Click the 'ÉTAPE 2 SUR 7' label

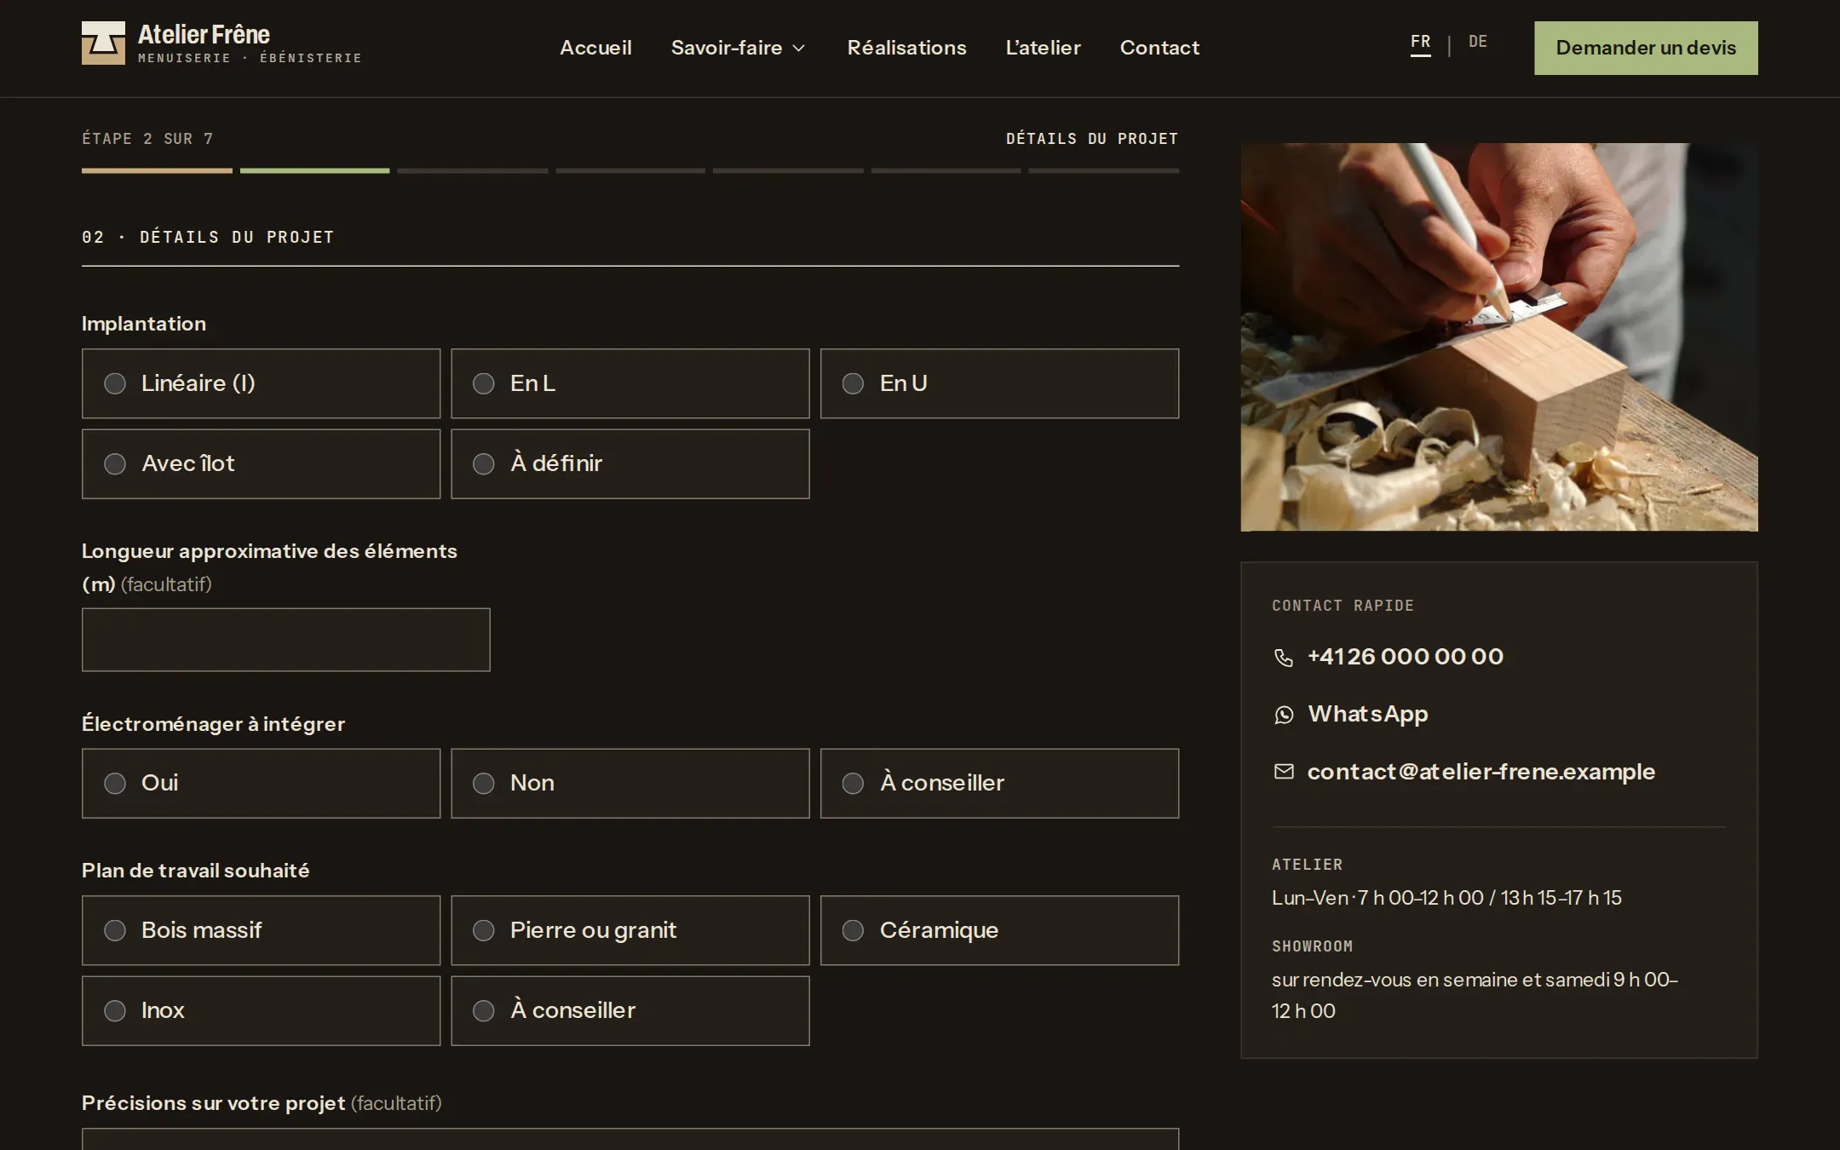(147, 139)
